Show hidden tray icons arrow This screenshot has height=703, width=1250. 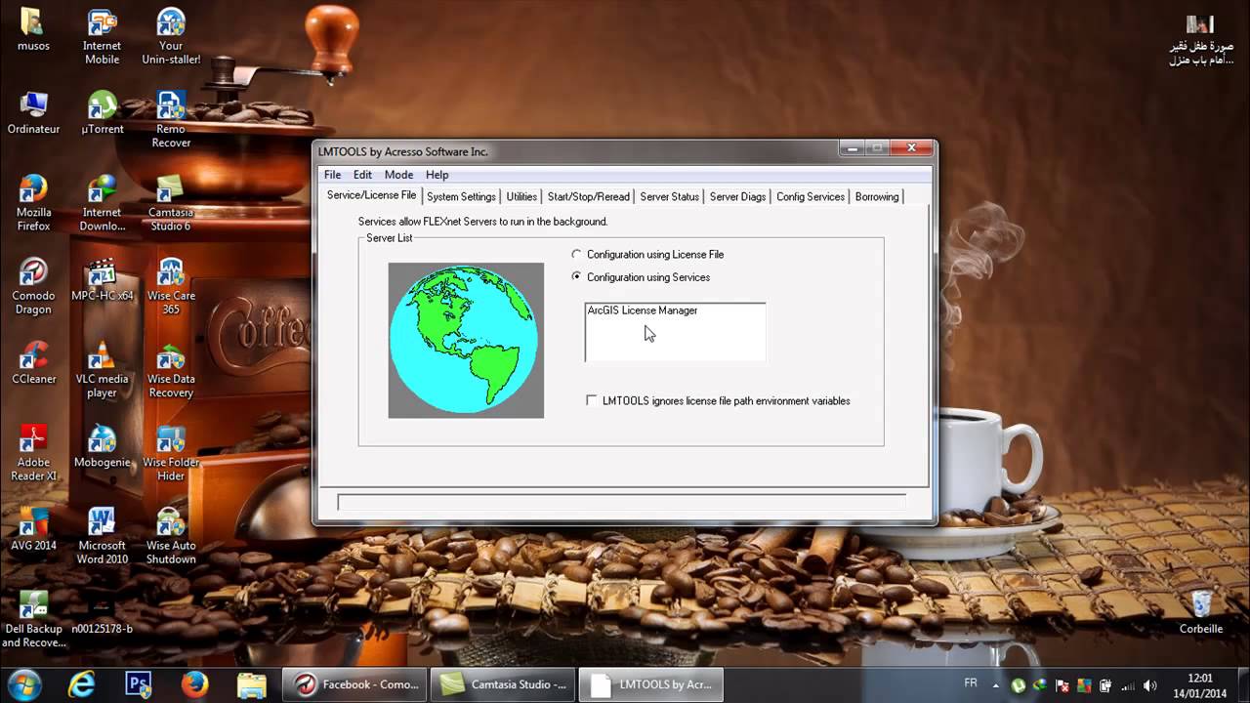pos(997,685)
